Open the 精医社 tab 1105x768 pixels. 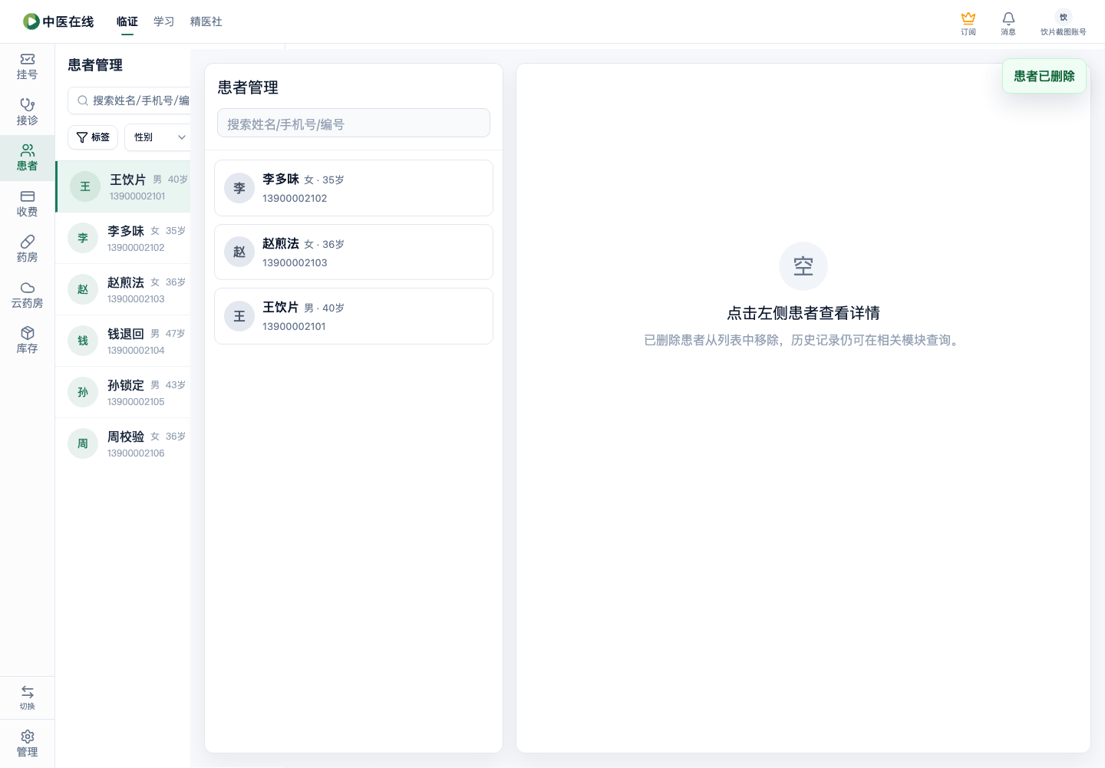point(206,21)
